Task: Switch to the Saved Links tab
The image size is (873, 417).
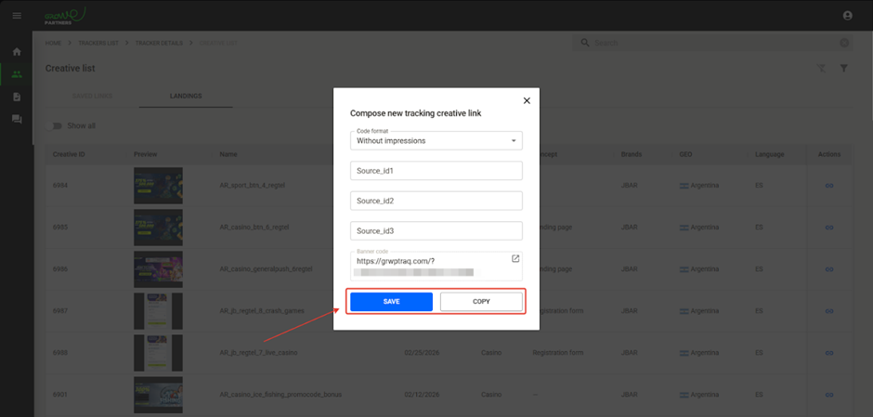Action: pyautogui.click(x=93, y=96)
